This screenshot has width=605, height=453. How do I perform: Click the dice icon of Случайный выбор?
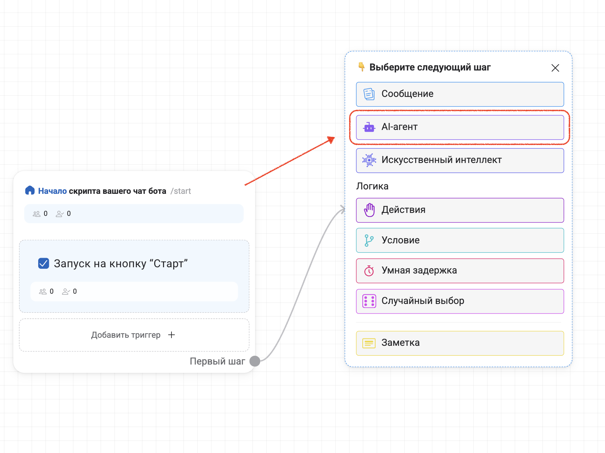tap(369, 301)
